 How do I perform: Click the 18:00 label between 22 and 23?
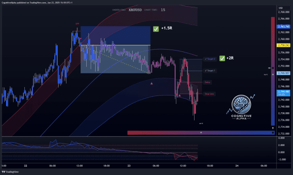click(x=106, y=166)
